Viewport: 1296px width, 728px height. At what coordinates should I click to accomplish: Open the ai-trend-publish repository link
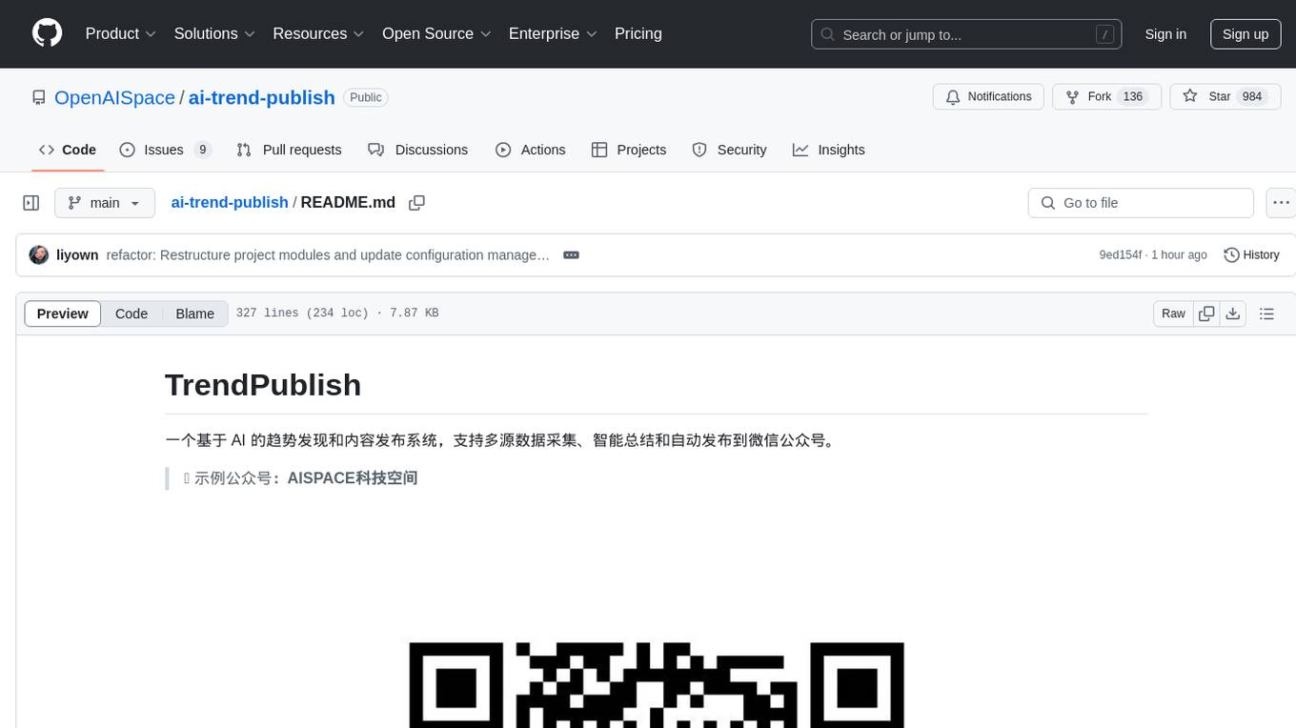coord(262,97)
